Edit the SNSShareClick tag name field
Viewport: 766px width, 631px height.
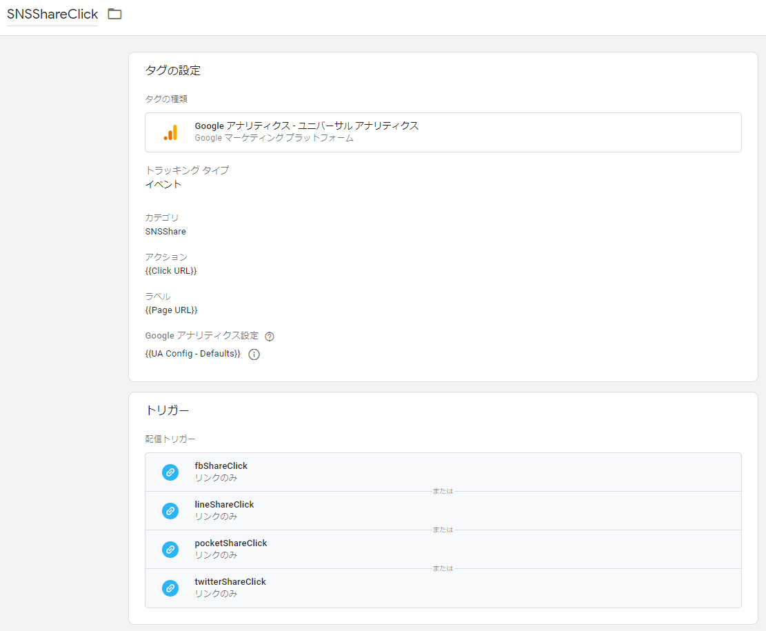click(x=52, y=14)
